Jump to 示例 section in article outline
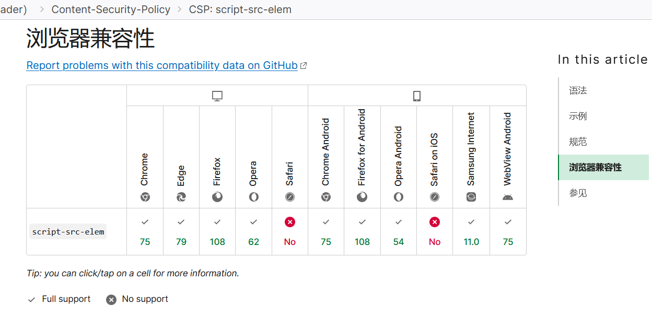This screenshot has width=652, height=316. coord(578,116)
